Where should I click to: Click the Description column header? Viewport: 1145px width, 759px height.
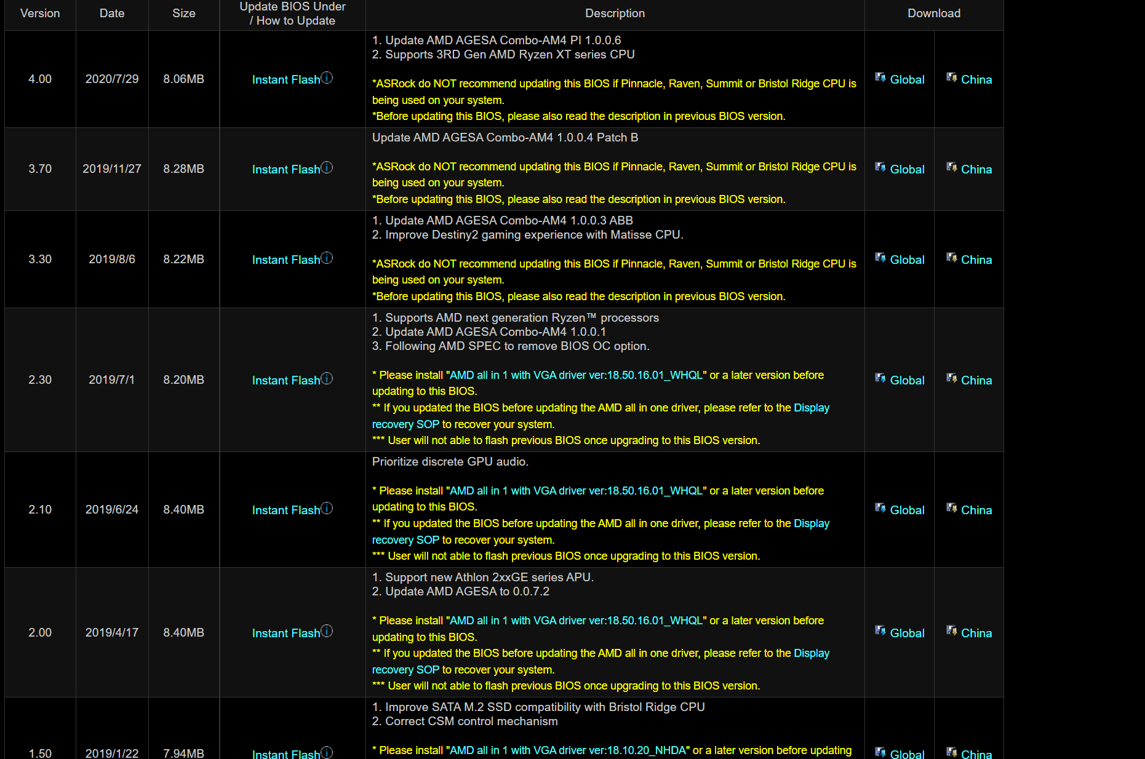click(615, 13)
